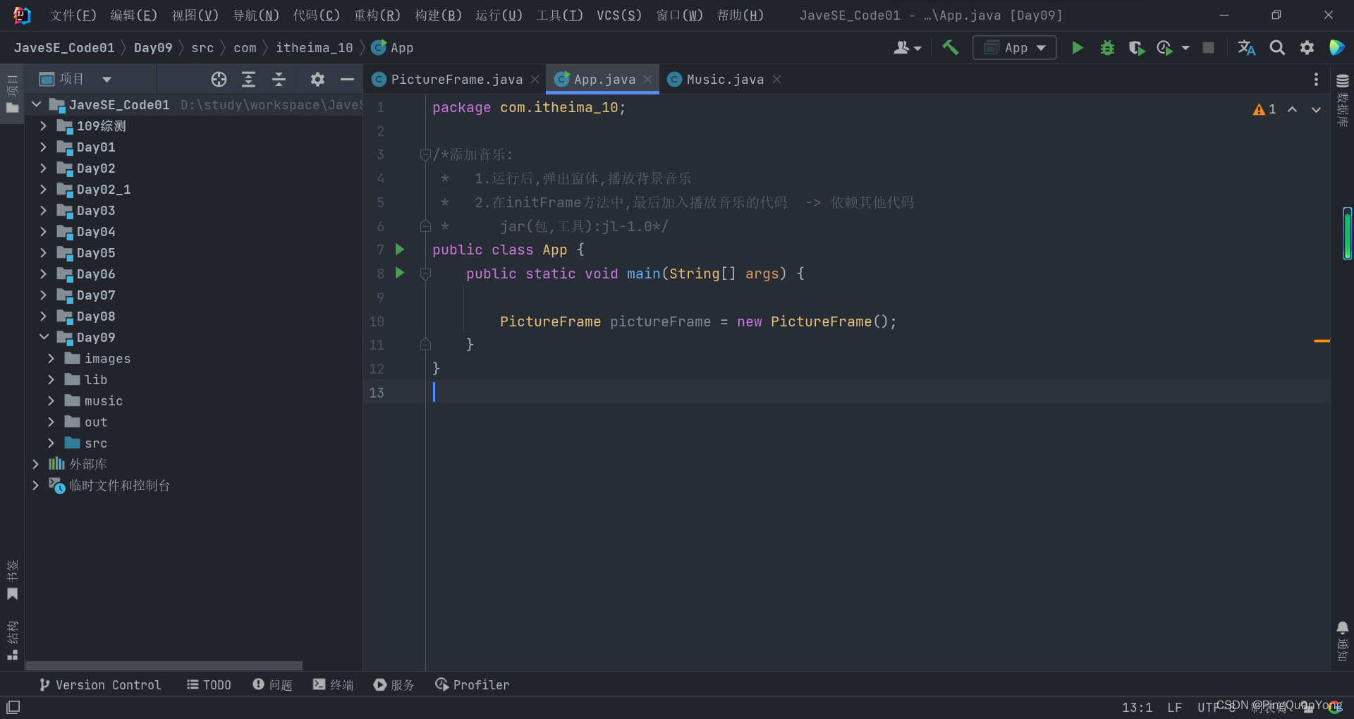Run the App configuration with green play button
1354x719 pixels.
point(1077,47)
